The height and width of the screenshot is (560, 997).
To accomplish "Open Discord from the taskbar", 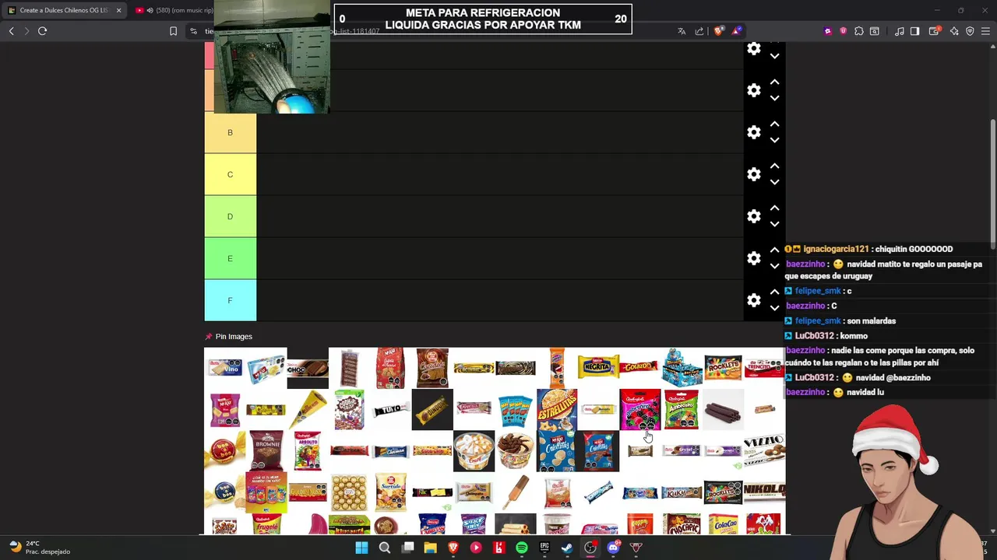I will point(613,548).
